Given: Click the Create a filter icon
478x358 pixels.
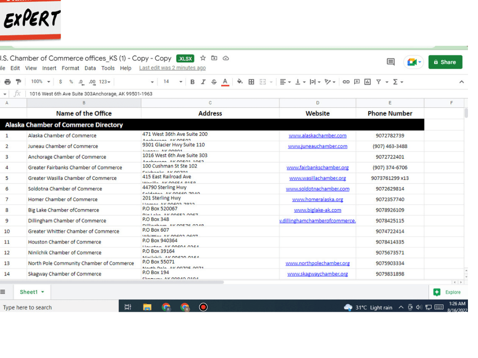Looking at the screenshot, I should pyautogui.click(x=379, y=82).
